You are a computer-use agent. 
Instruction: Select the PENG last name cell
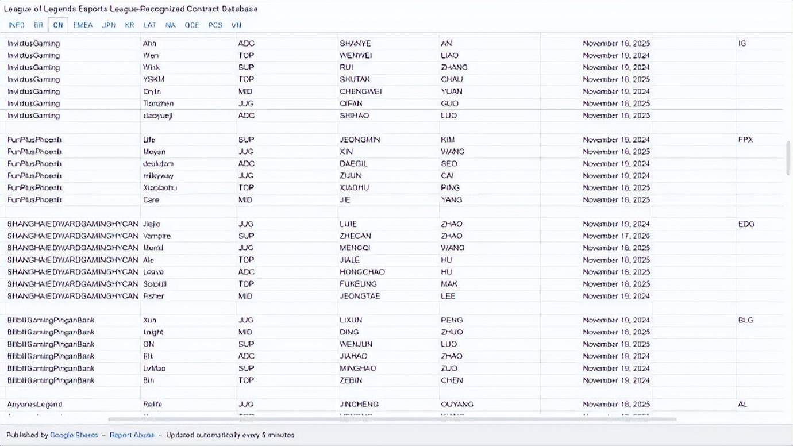[x=490, y=320]
